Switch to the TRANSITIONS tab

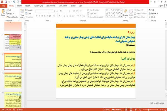[x=38, y=6]
